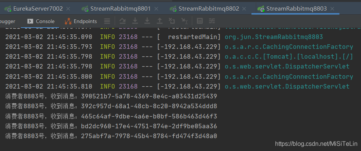Click the restartedMain thread name
The height and width of the screenshot is (151, 361).
click(x=193, y=37)
